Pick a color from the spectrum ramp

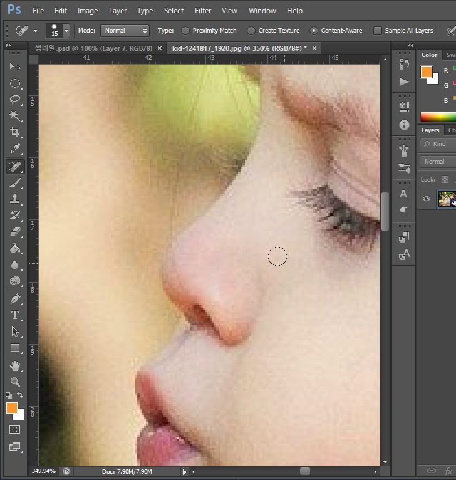438,117
